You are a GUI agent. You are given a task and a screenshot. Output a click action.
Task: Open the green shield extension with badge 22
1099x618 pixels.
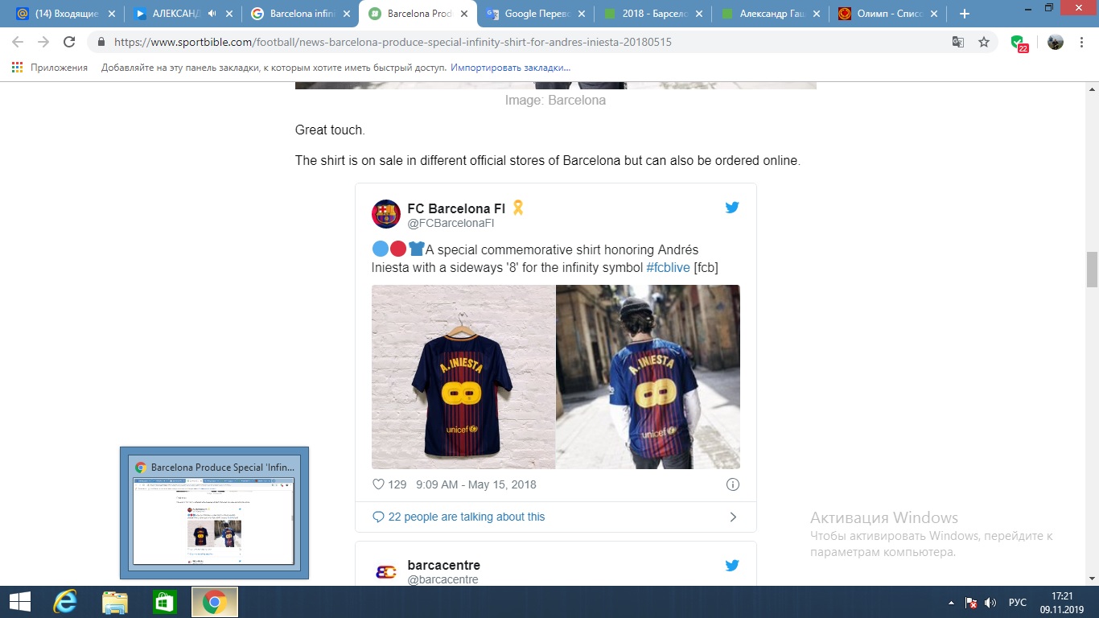coord(1019,43)
